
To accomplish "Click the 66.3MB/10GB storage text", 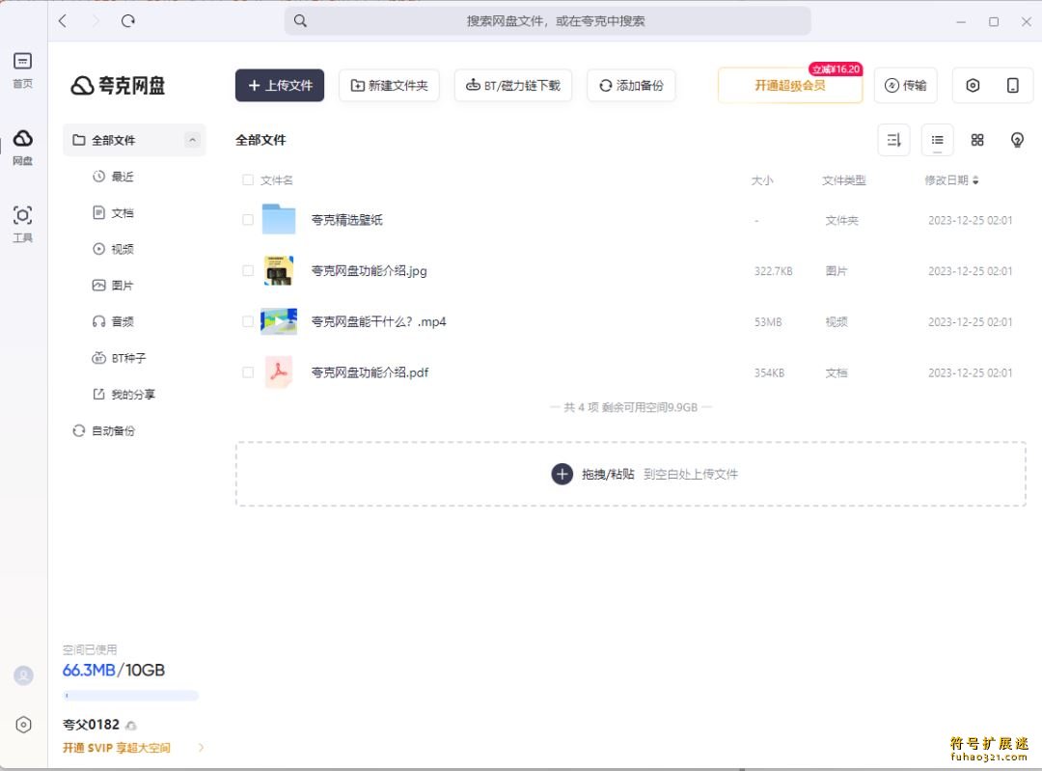I will pyautogui.click(x=114, y=670).
